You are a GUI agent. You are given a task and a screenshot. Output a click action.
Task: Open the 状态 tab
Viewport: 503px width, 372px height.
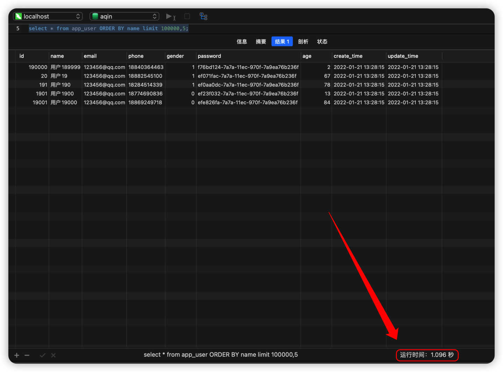coord(322,42)
